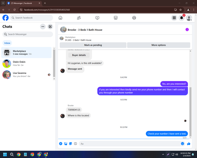Bookmark this page with star icon
Image resolution: width=197 pixels, height=158 pixels.
[x=180, y=10]
